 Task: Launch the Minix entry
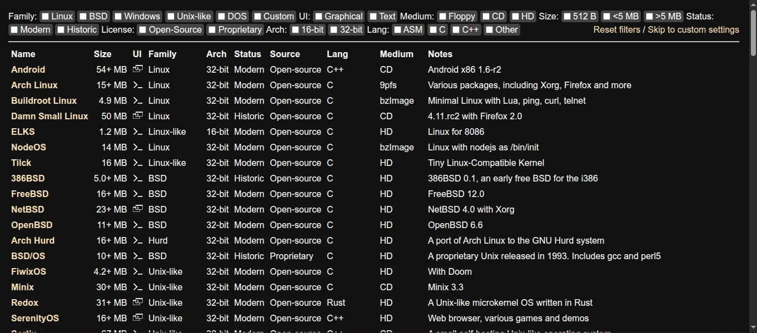click(x=22, y=287)
